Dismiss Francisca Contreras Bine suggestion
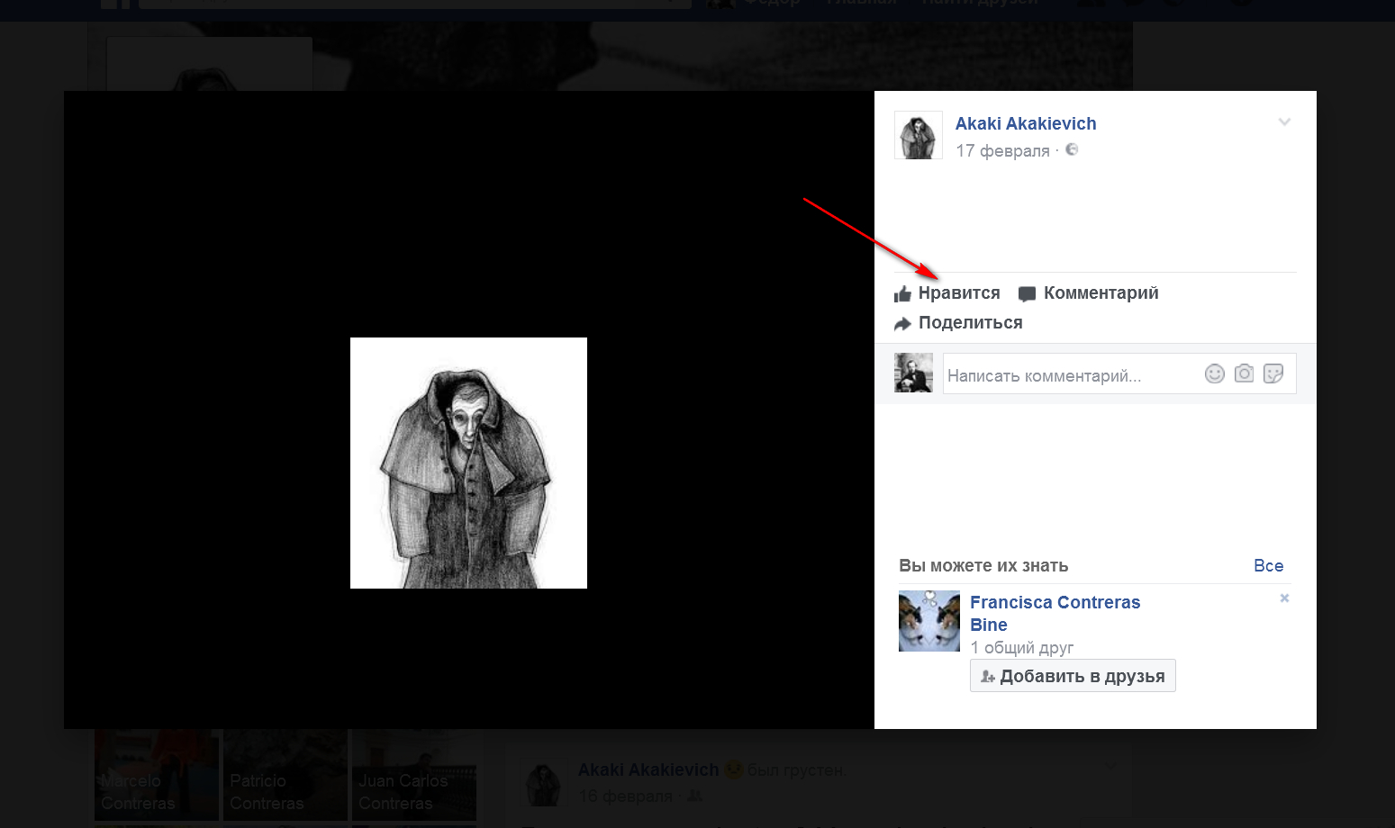The width and height of the screenshot is (1395, 828). click(x=1284, y=598)
